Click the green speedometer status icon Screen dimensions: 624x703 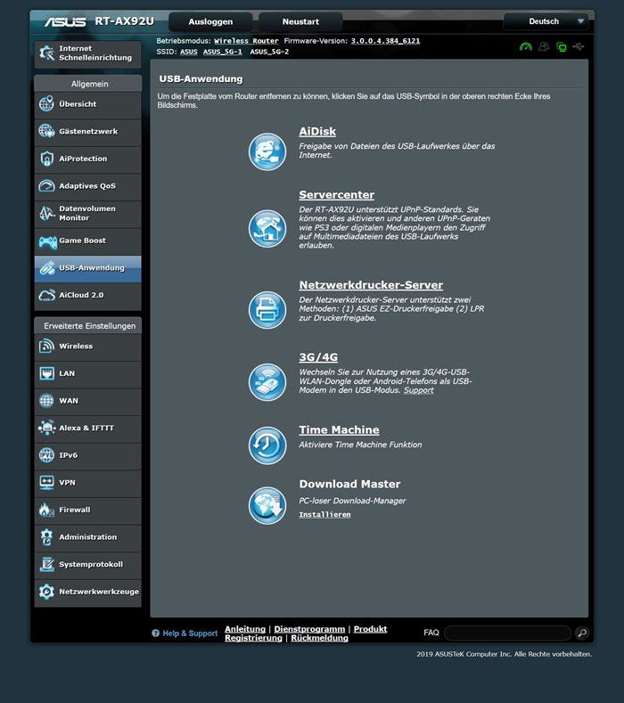pyautogui.click(x=526, y=46)
